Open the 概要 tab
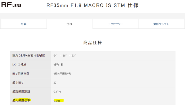Screen dimensions: 185x105 [24, 24]
